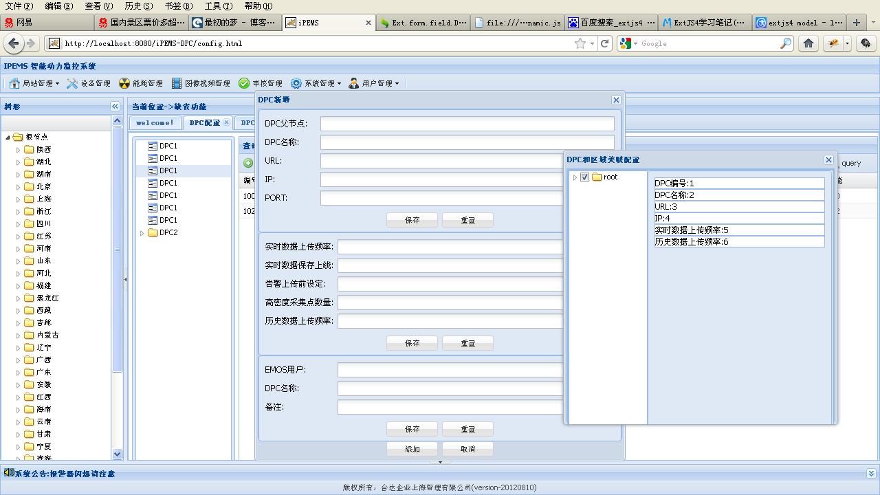The height and width of the screenshot is (495, 880).
Task: Click the speaker icon beside 系统公告
Action: click(8, 473)
